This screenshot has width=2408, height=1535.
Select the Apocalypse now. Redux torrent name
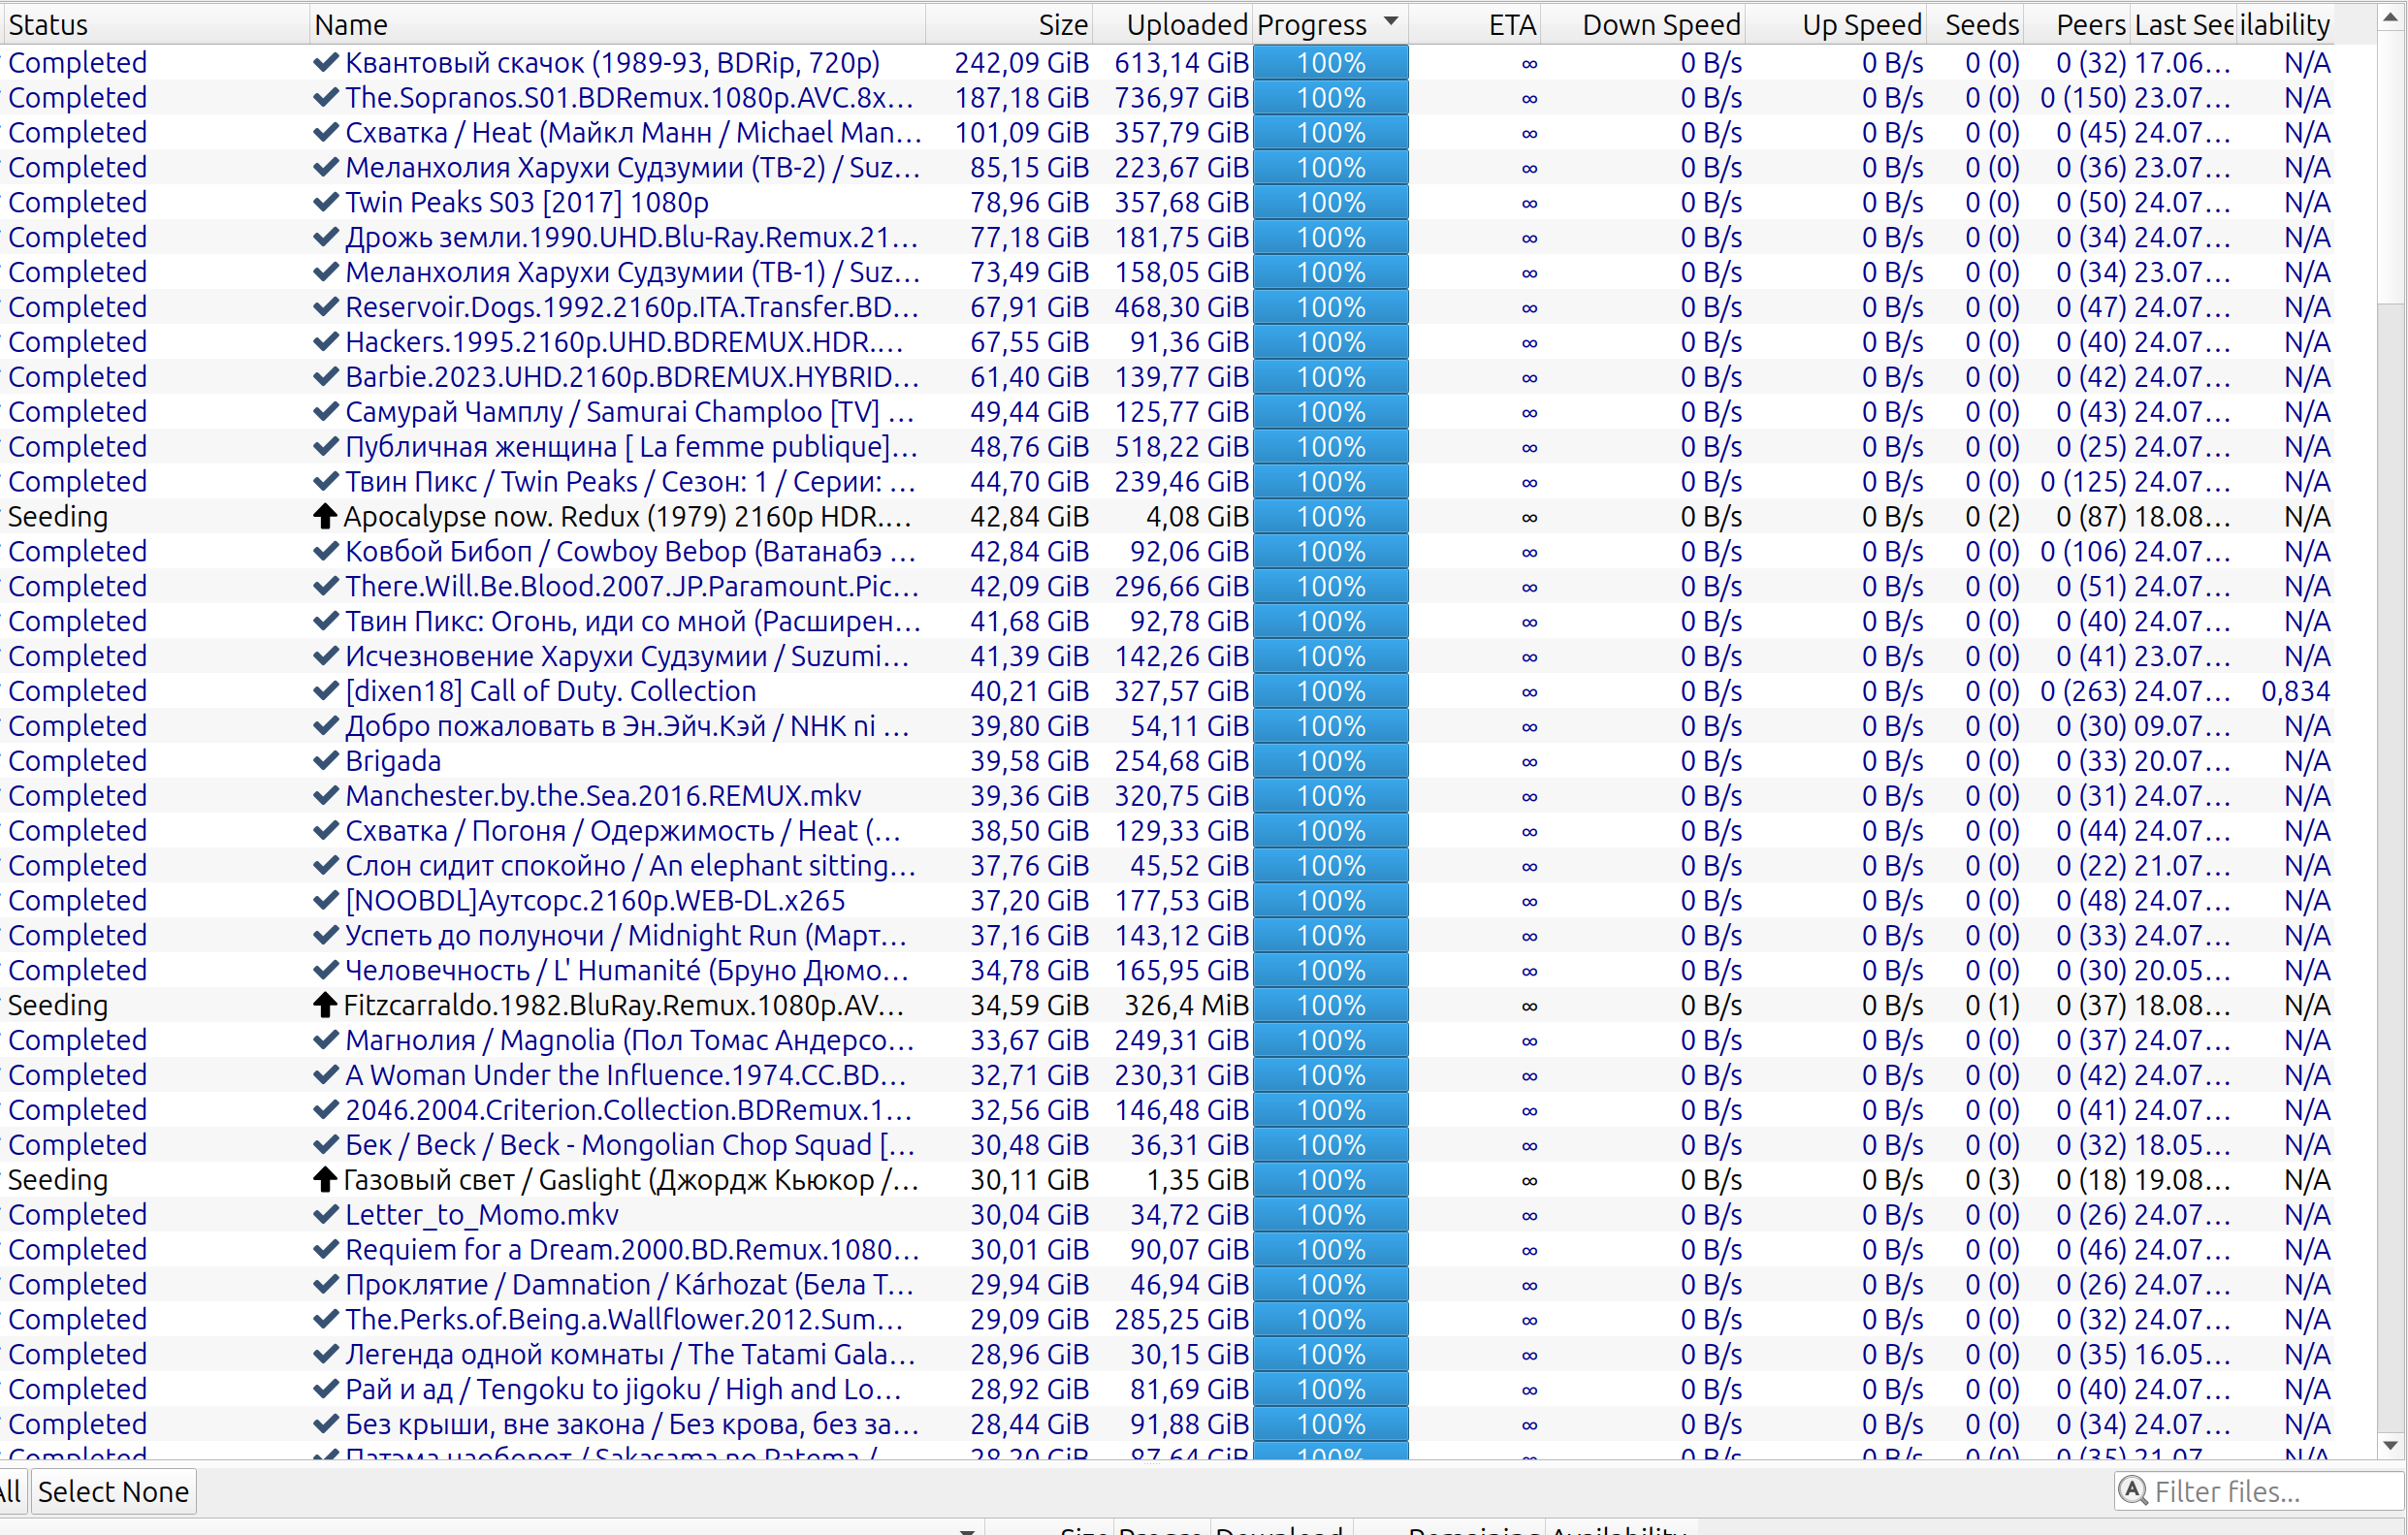[627, 516]
